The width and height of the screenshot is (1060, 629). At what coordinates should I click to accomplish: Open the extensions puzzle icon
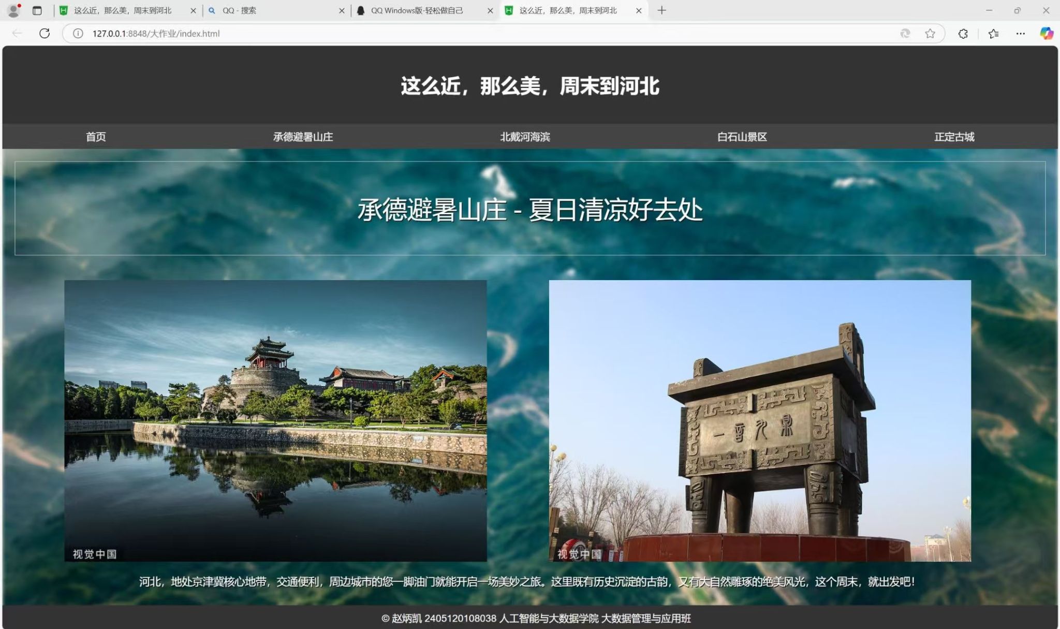click(x=963, y=34)
